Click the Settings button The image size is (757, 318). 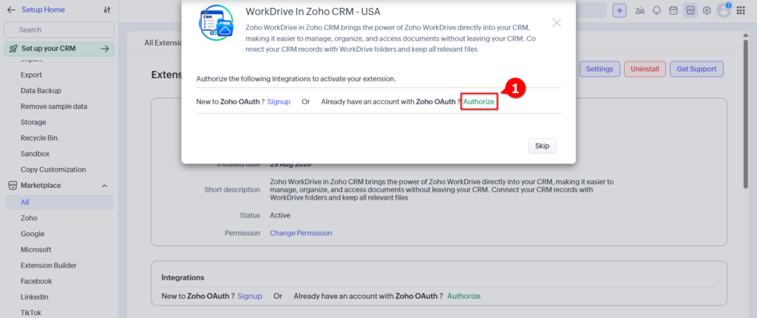(600, 69)
